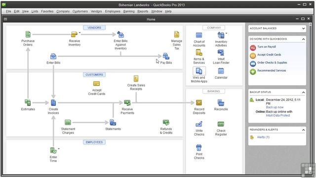Open the File menu
This screenshot has width=316, height=178.
[8, 11]
